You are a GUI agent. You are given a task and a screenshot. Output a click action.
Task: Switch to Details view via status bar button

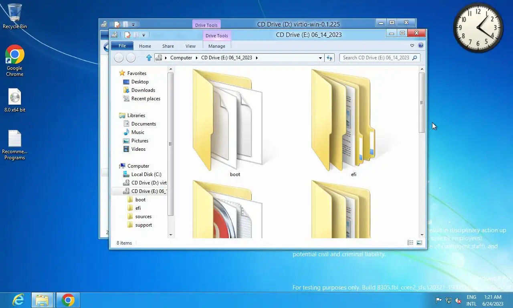pos(410,243)
